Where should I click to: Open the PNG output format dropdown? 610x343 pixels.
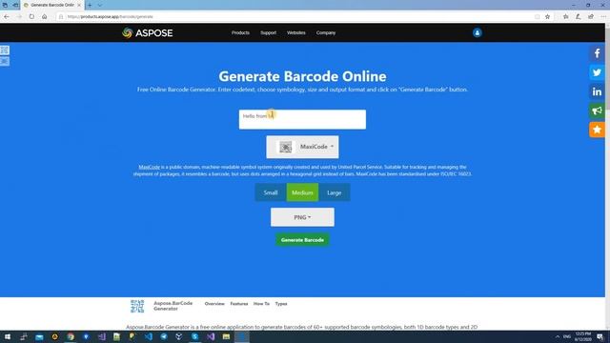tap(302, 217)
